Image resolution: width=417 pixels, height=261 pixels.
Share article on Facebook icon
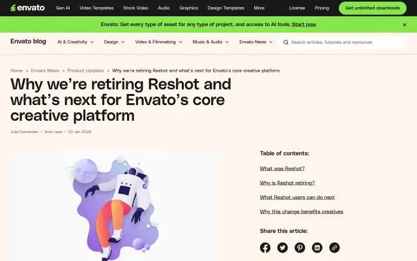(x=265, y=248)
